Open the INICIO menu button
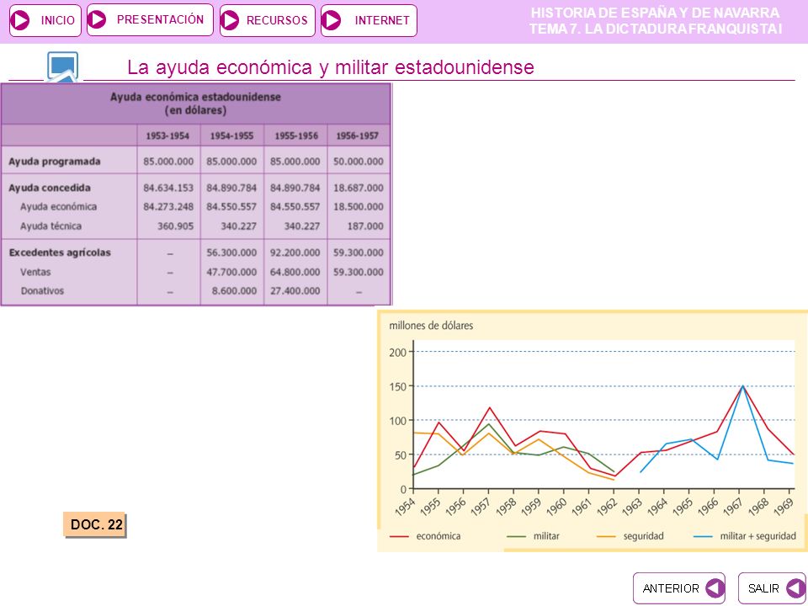 pyautogui.click(x=45, y=20)
